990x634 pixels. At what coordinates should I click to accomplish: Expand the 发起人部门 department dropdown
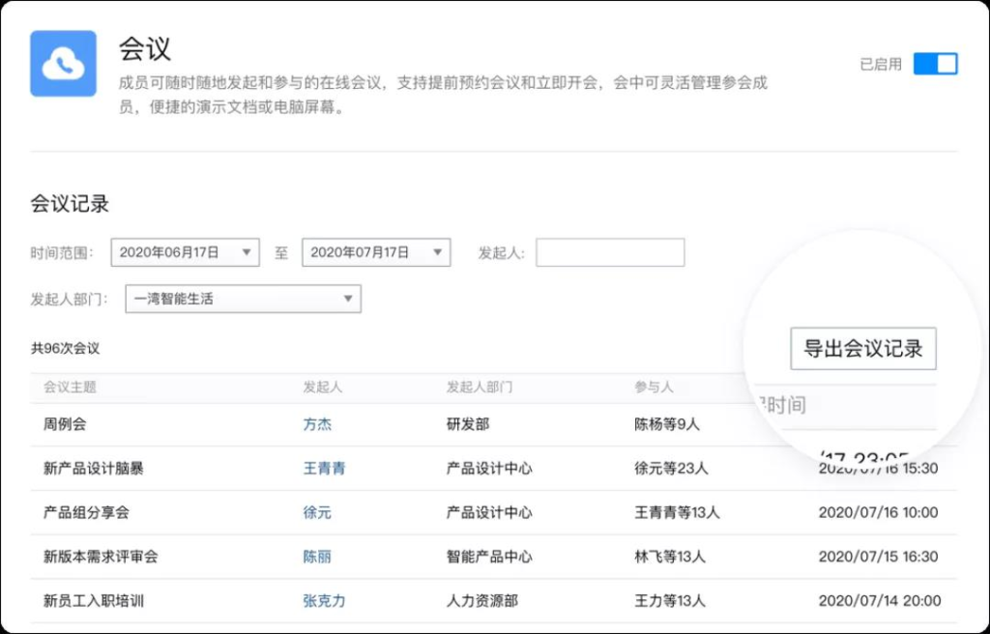pyautogui.click(x=243, y=299)
